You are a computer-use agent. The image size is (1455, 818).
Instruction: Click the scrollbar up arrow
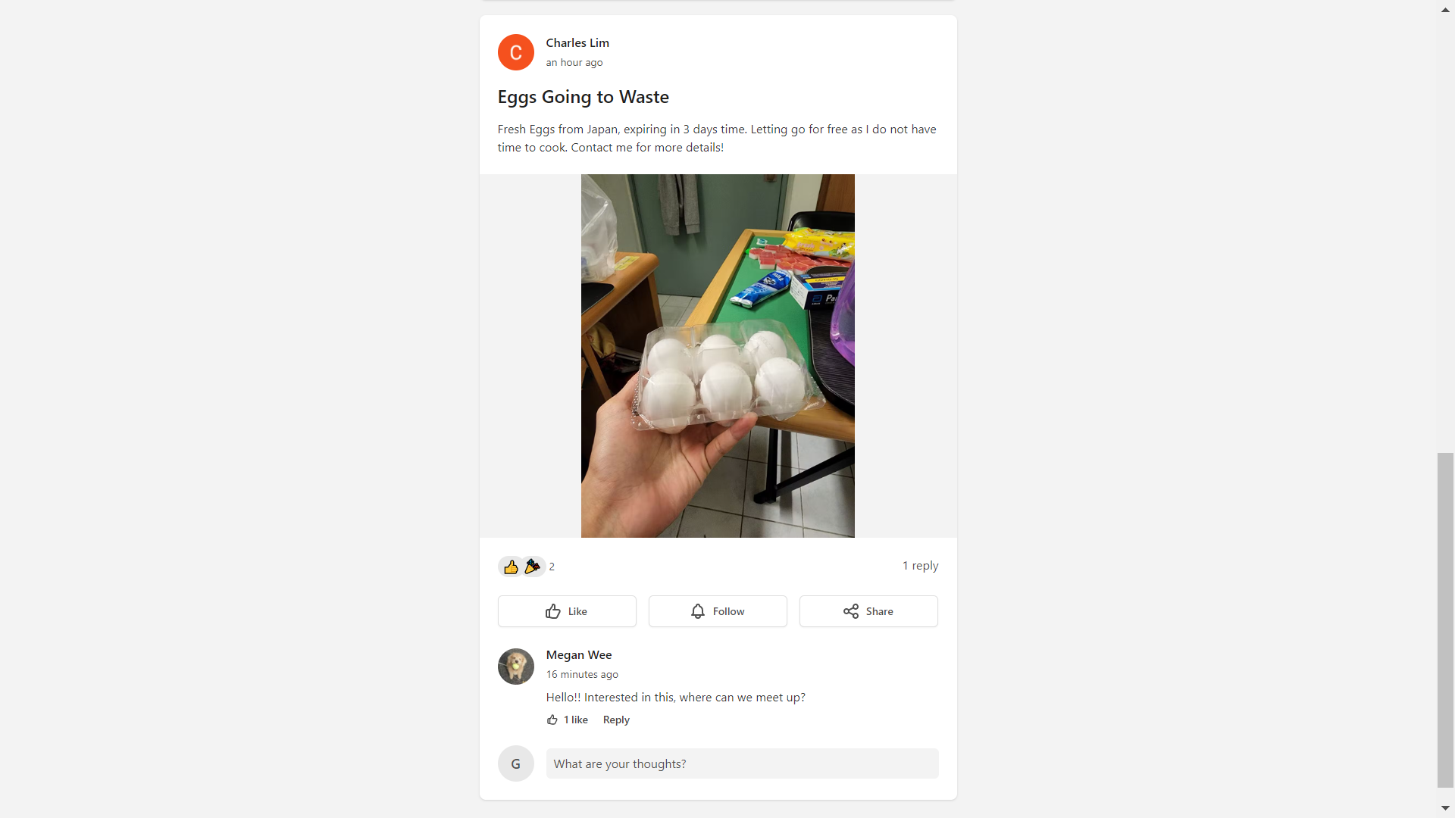click(x=1445, y=10)
